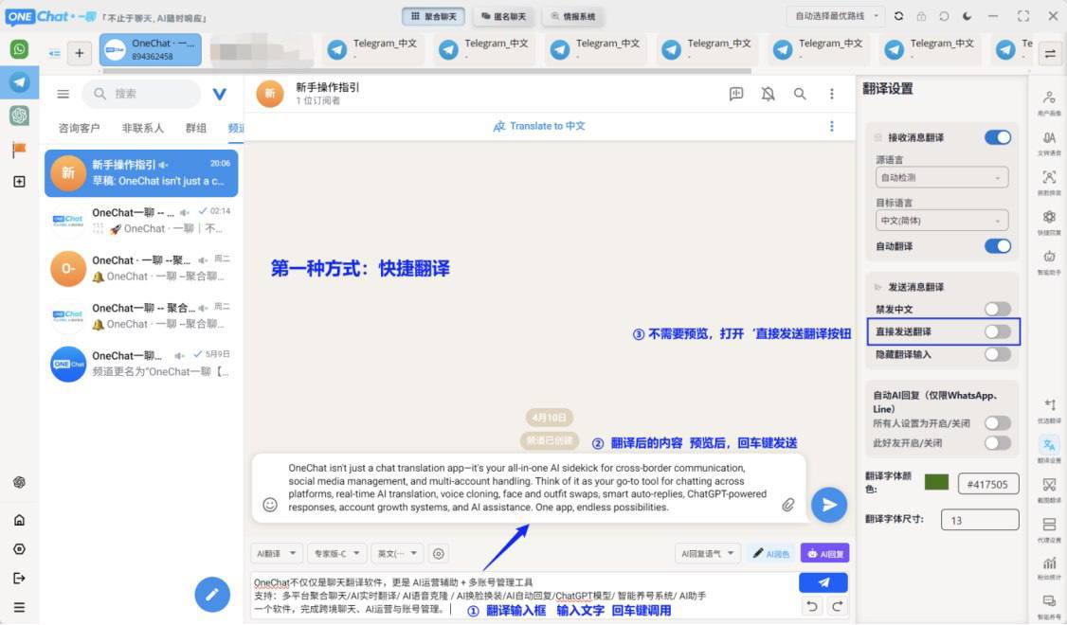Select the Telegram platform icon in left sidebar
This screenshot has width=1067, height=625.
[x=19, y=82]
